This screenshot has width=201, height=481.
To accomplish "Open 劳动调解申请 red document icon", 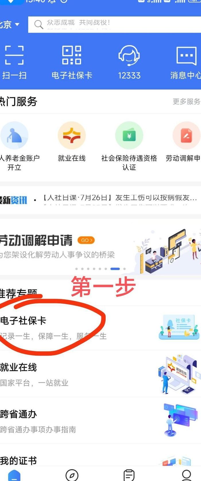I will [x=186, y=135].
